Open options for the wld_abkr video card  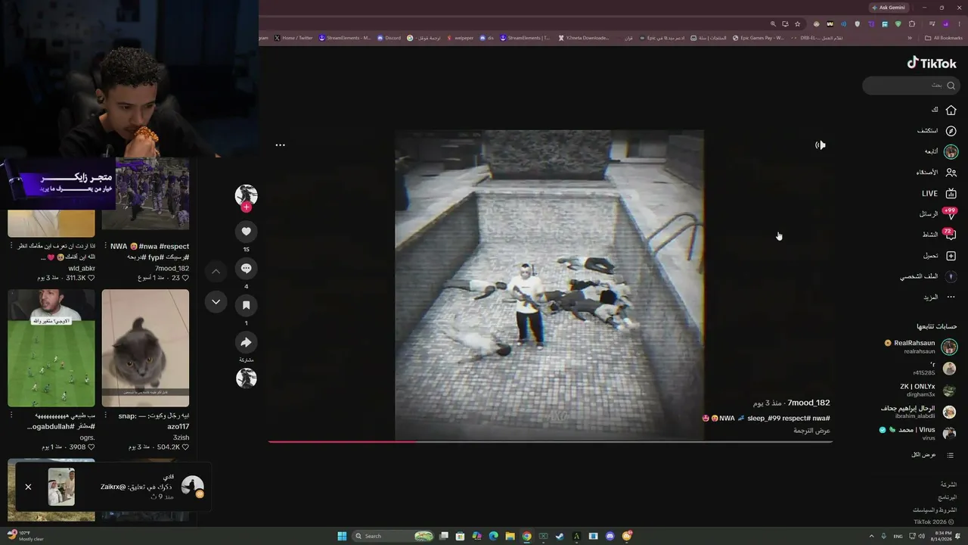tap(11, 246)
